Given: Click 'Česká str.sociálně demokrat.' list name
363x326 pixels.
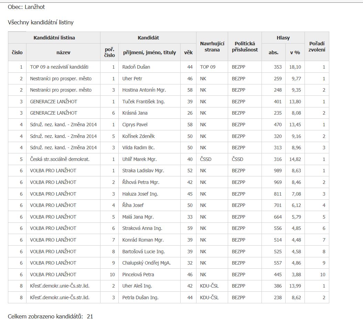Looking at the screenshot, I should [60, 159].
